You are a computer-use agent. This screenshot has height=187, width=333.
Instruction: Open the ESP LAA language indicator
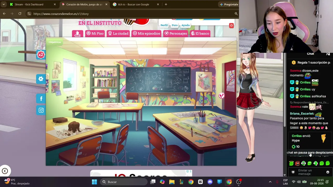(x=285, y=182)
